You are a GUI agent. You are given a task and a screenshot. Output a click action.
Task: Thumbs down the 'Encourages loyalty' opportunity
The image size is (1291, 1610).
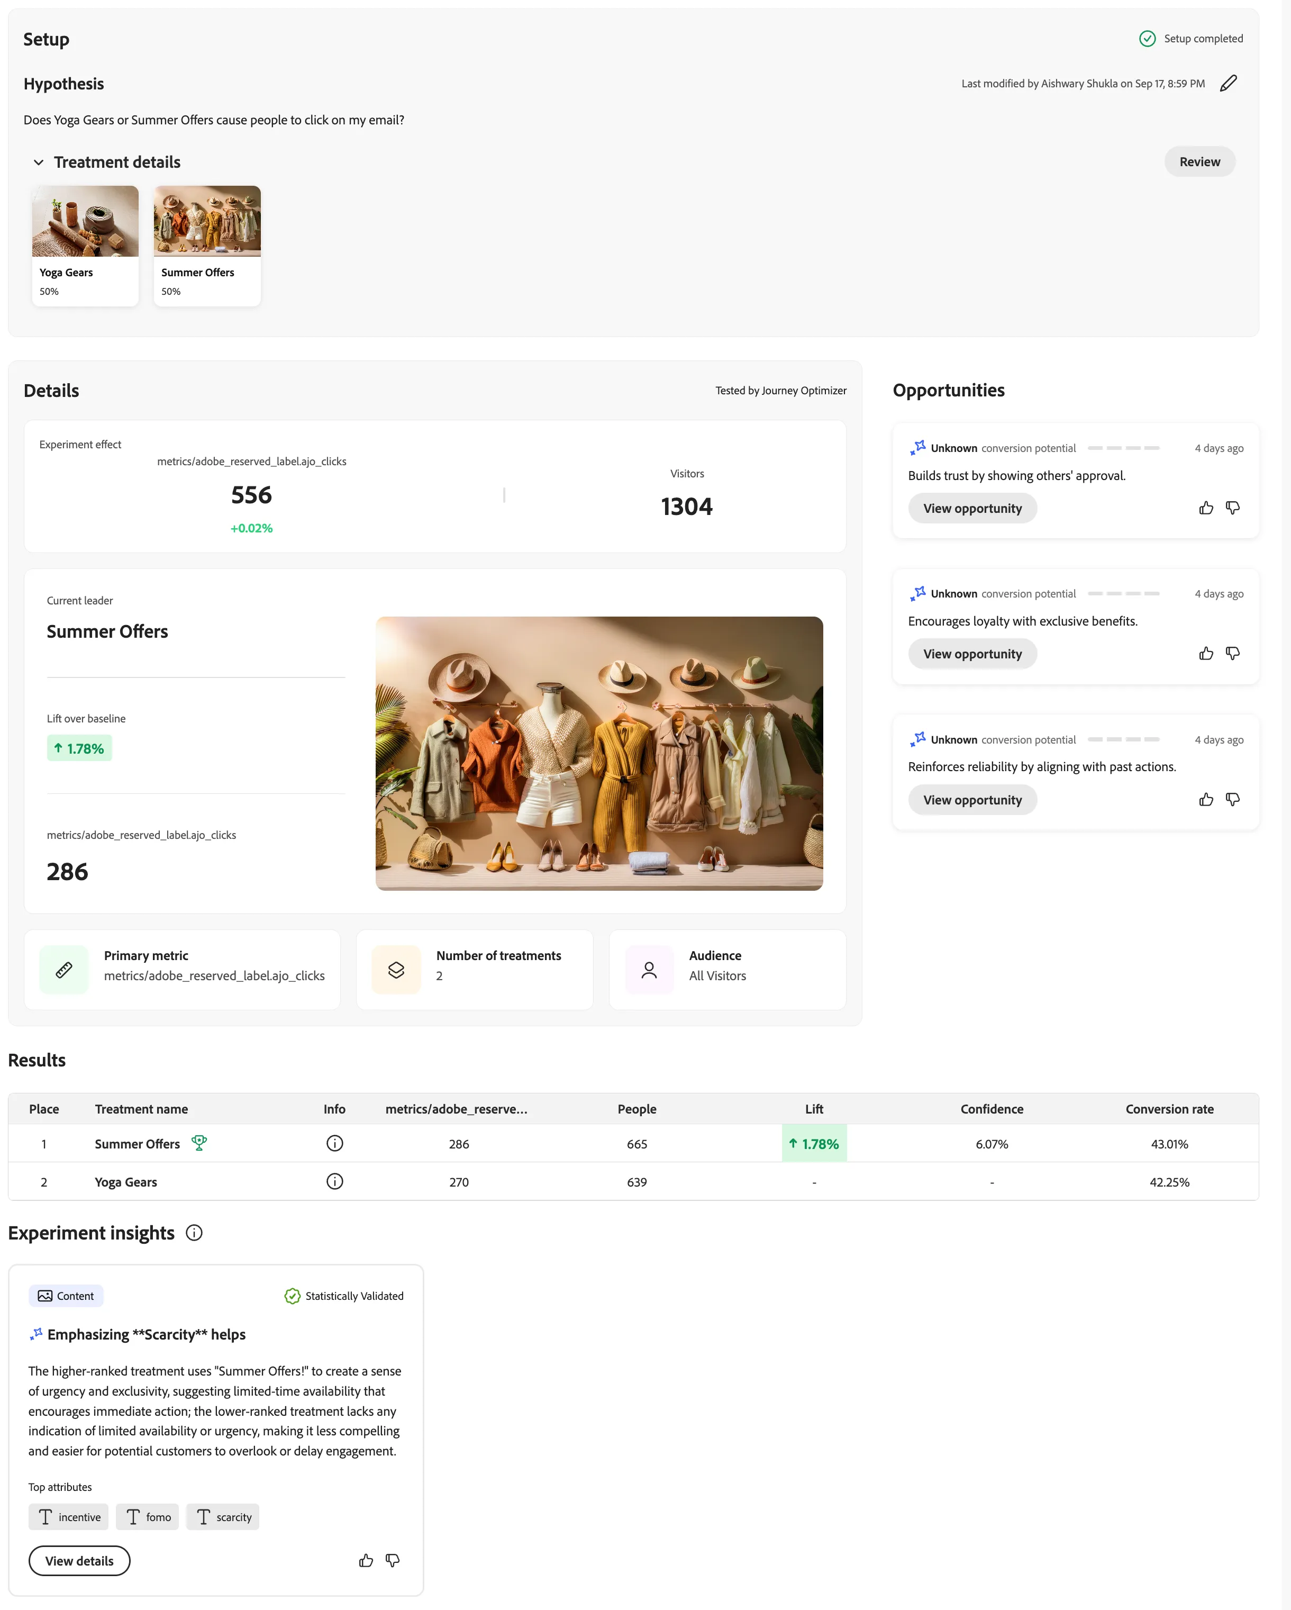(x=1233, y=654)
